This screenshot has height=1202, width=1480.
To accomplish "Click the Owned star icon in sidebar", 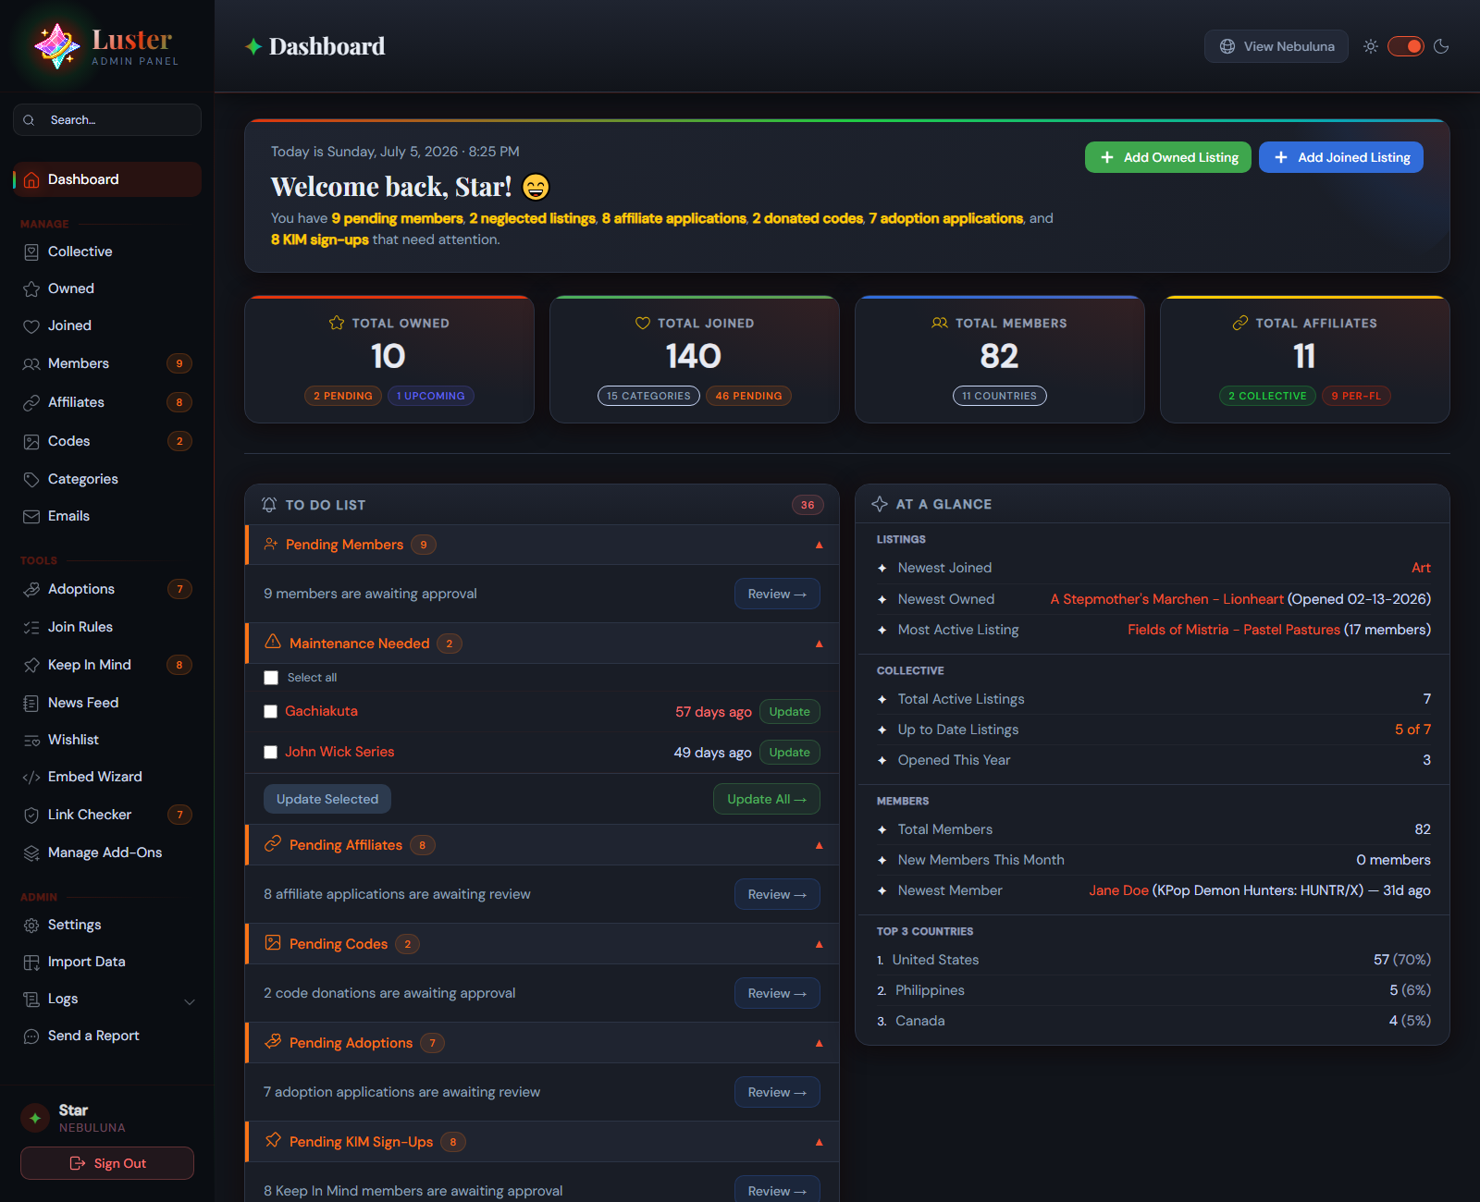I will click(x=31, y=289).
